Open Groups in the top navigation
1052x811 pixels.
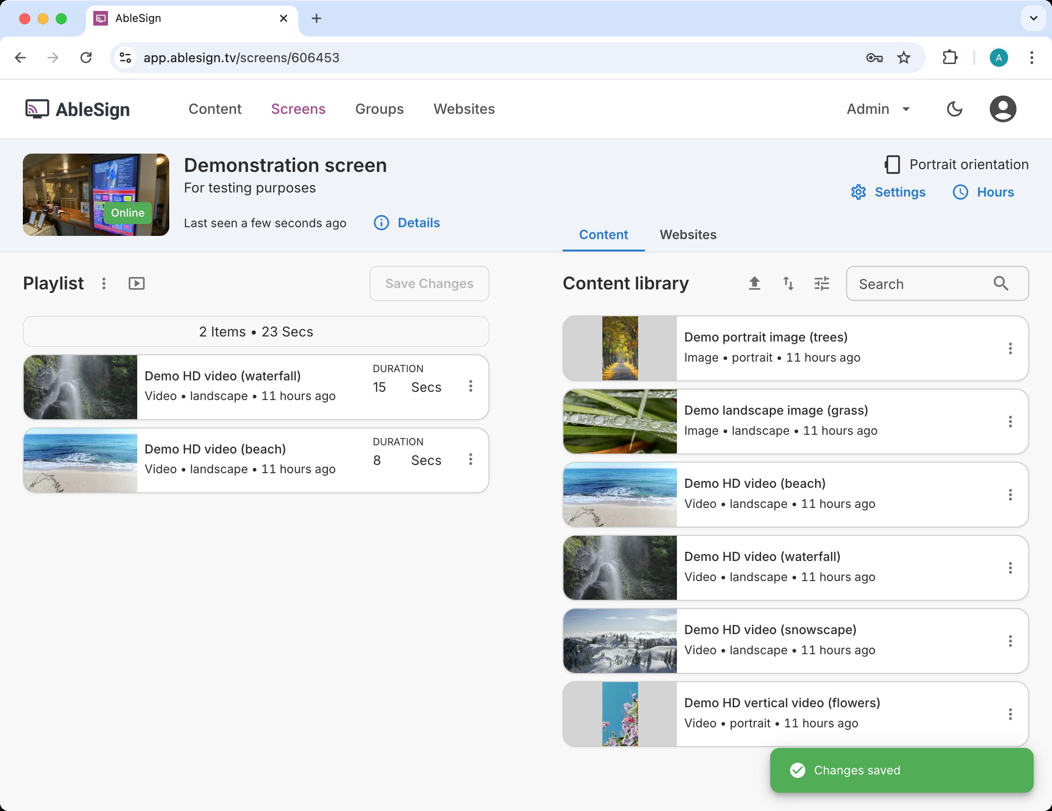[379, 109]
